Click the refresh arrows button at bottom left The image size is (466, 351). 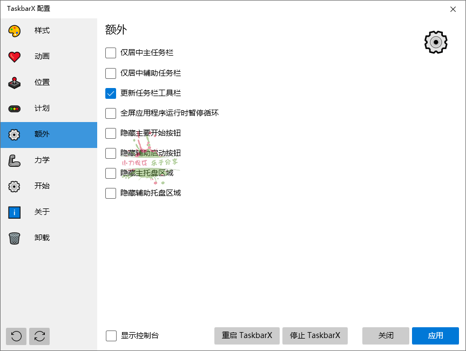[x=39, y=336]
